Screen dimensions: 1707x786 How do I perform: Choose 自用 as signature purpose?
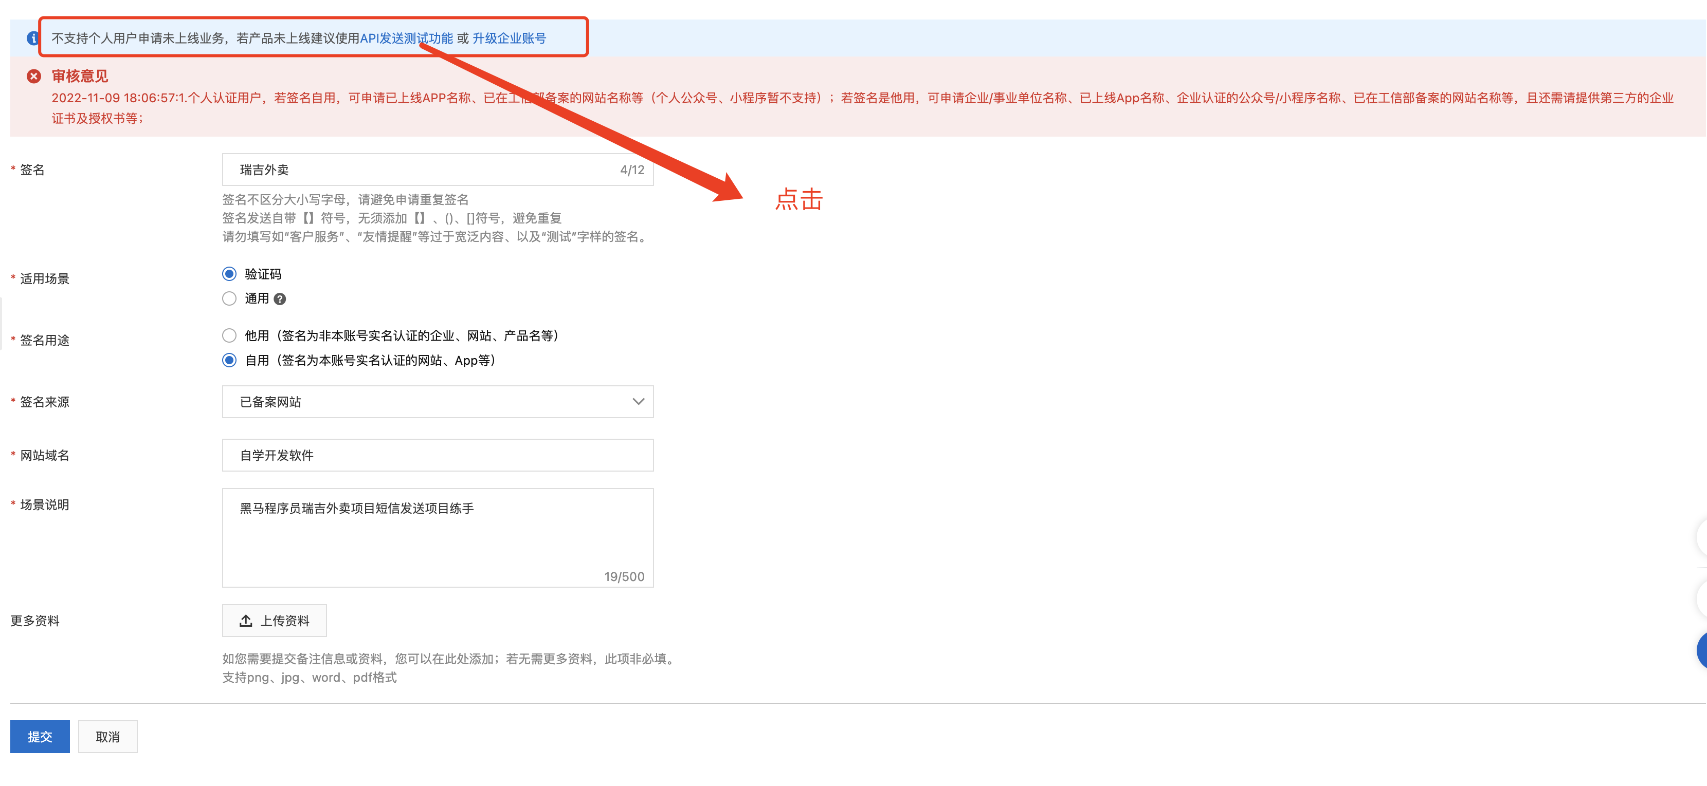pyautogui.click(x=229, y=360)
